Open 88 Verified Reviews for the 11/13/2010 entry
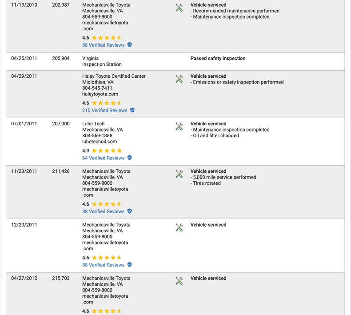Viewport: 351px width, 315px height. click(x=103, y=45)
